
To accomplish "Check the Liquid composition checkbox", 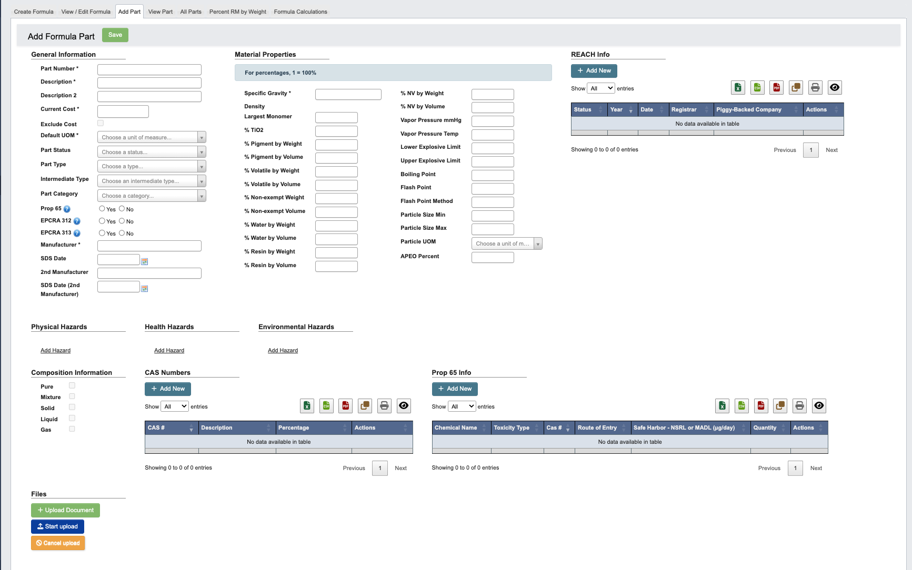I will click(72, 418).
